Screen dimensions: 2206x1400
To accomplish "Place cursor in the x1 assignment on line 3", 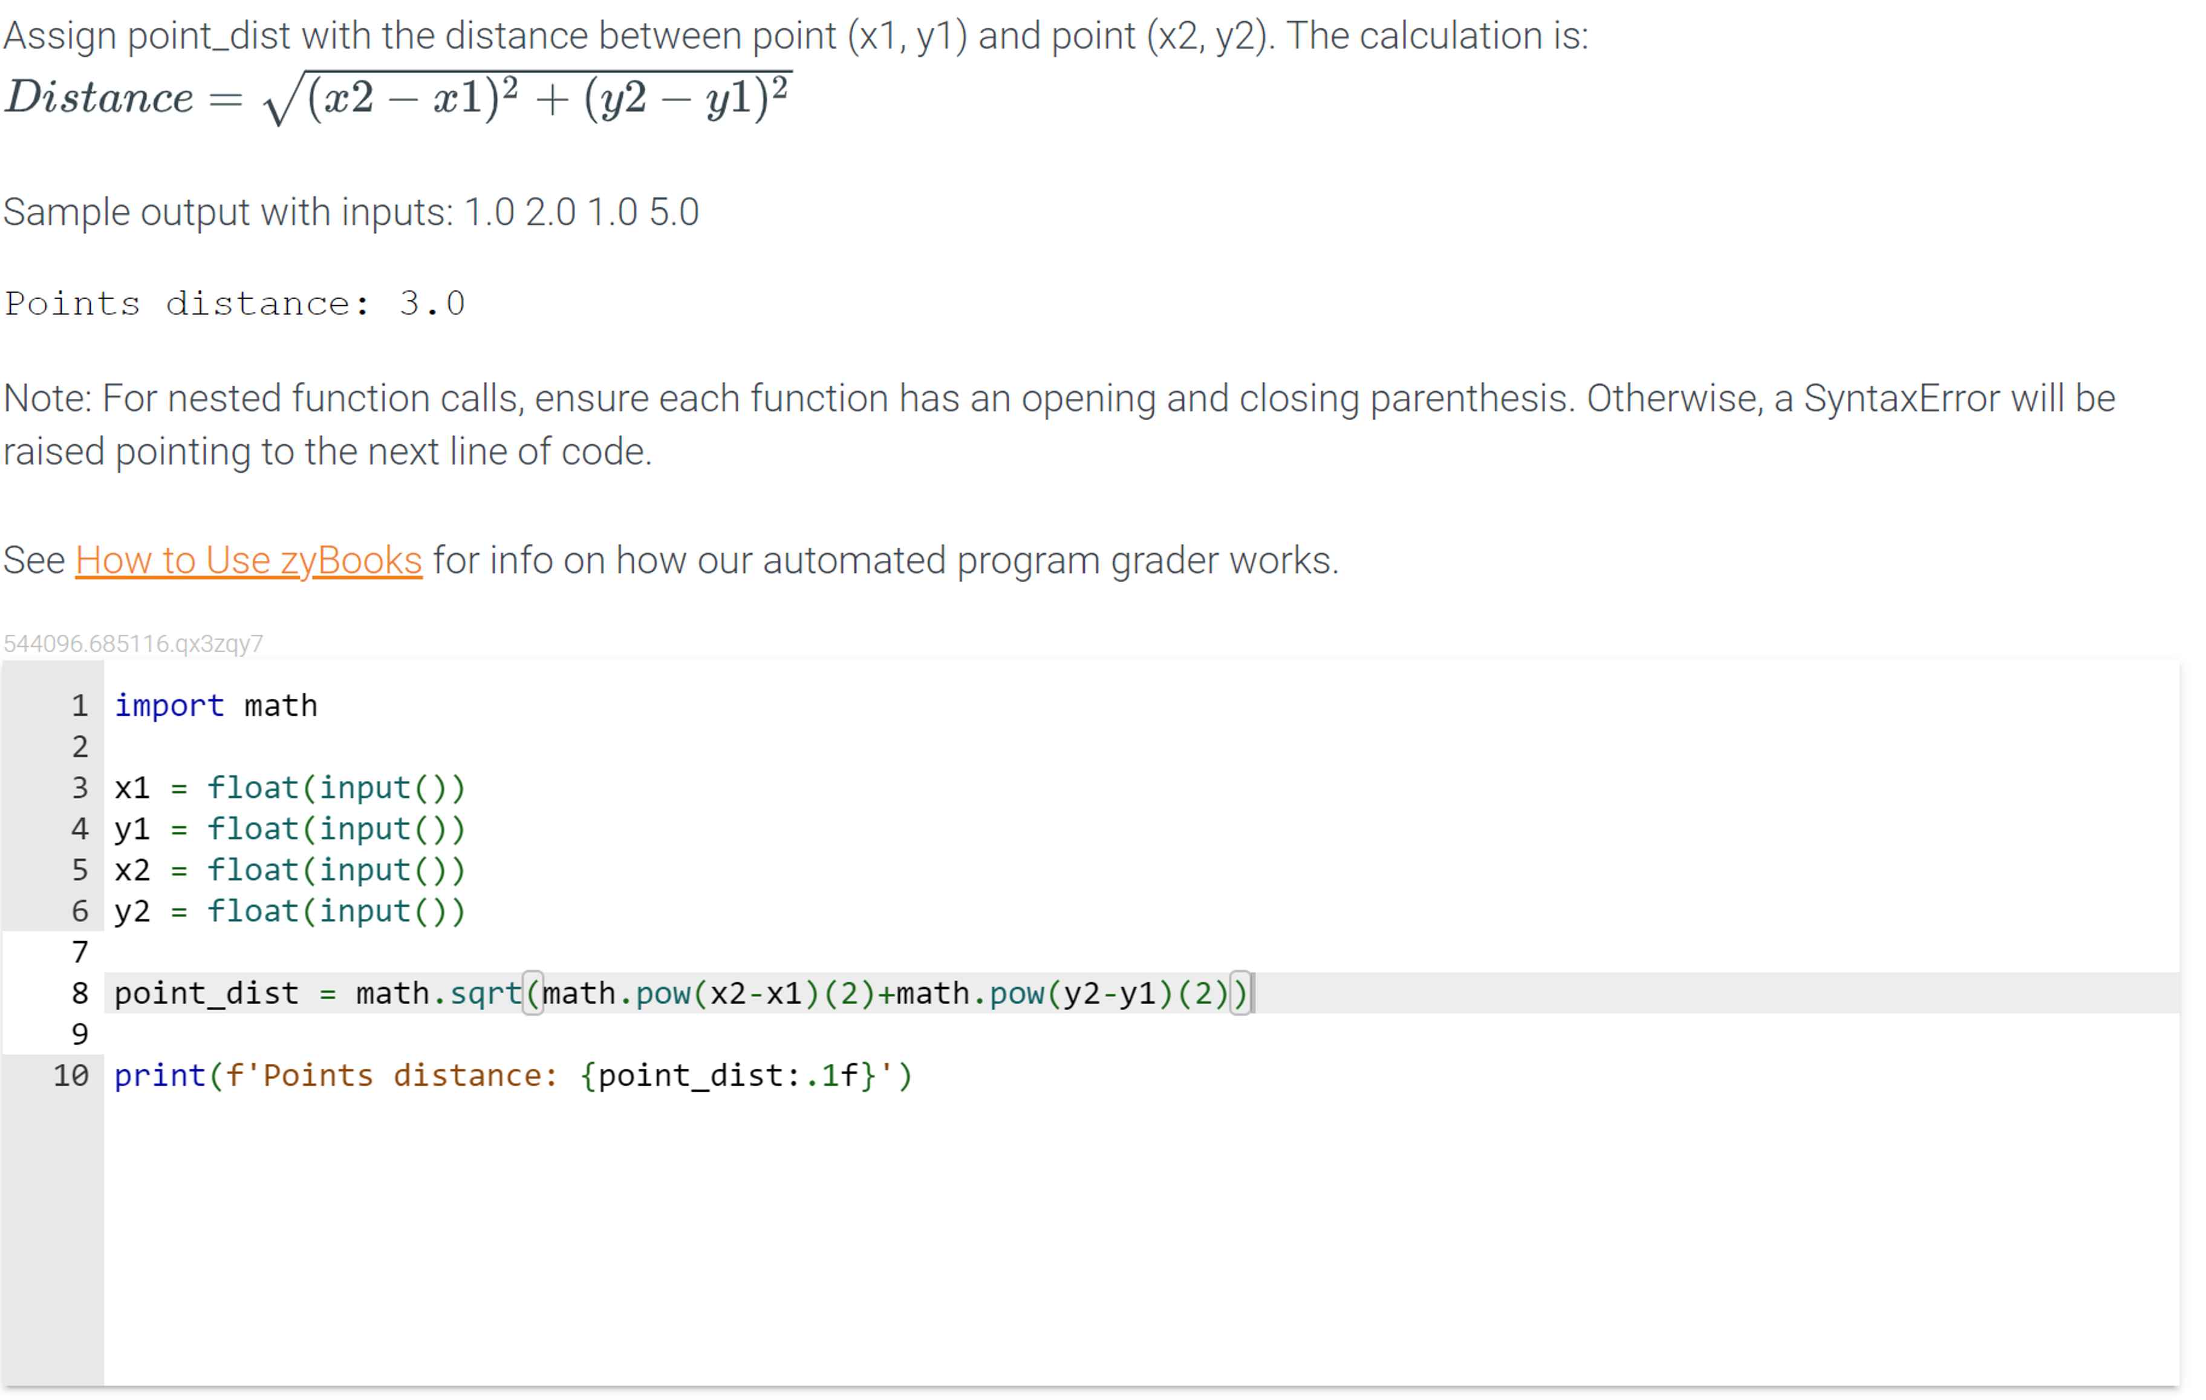I will pyautogui.click(x=288, y=788).
